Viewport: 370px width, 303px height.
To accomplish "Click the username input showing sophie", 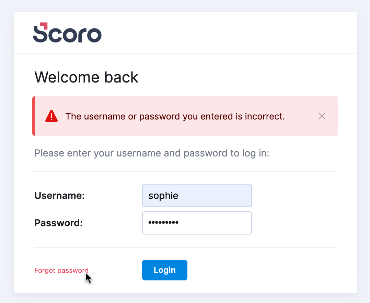I will (197, 195).
